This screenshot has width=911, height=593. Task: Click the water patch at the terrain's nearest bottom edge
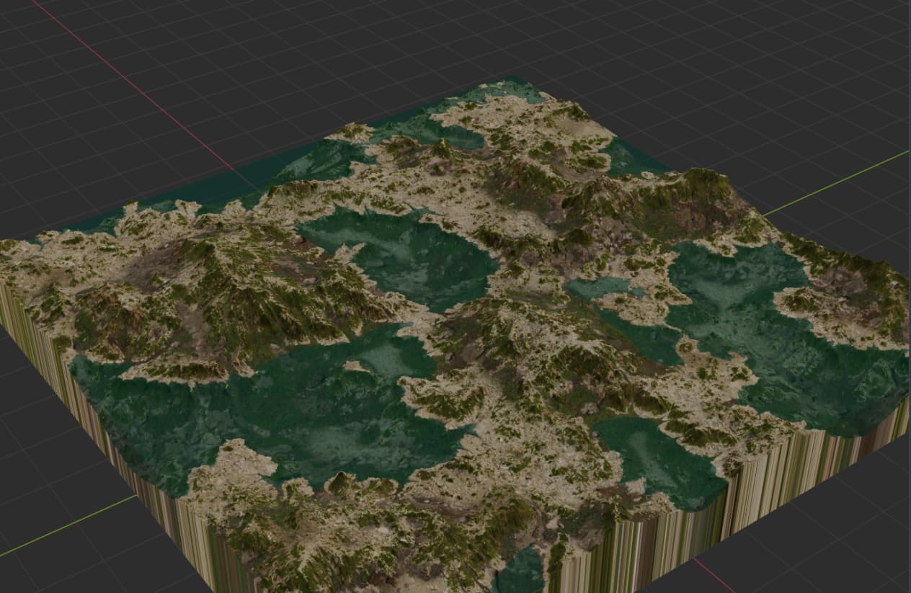click(x=520, y=571)
